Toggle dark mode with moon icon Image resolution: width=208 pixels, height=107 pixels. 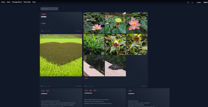click(192, 2)
